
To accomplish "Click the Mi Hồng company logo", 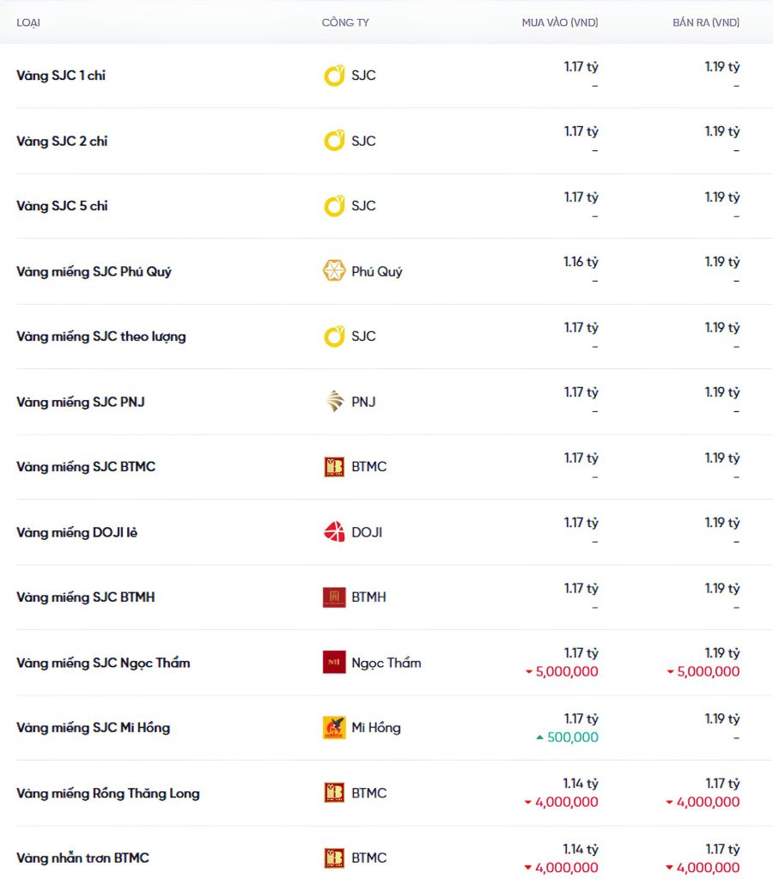I will (334, 728).
